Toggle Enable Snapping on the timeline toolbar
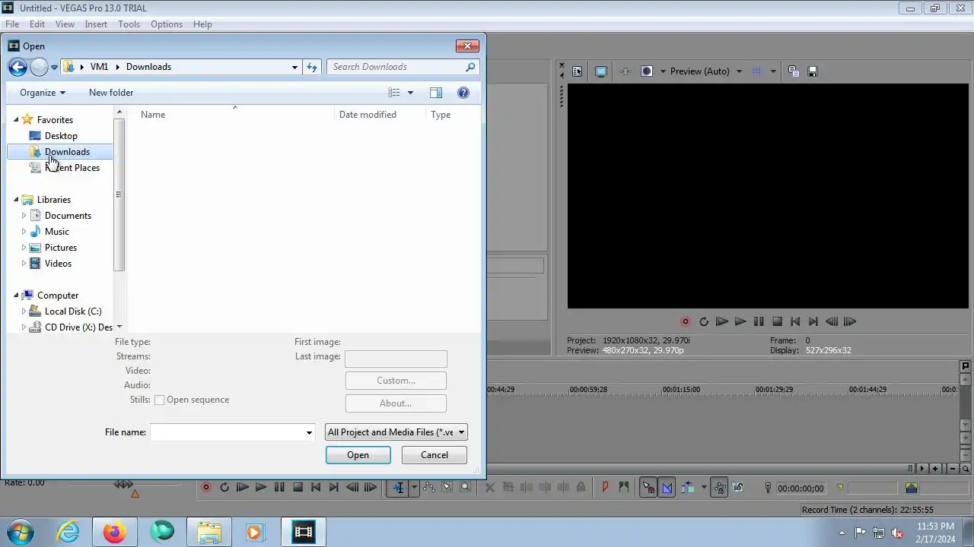Screen dimensions: 974x547 click(x=648, y=488)
